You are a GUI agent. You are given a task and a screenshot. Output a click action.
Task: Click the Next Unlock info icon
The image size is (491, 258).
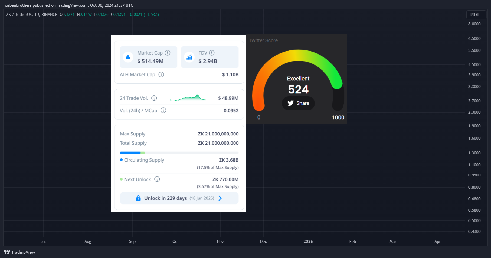157,179
